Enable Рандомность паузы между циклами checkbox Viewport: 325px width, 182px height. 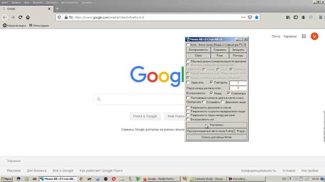point(188,115)
